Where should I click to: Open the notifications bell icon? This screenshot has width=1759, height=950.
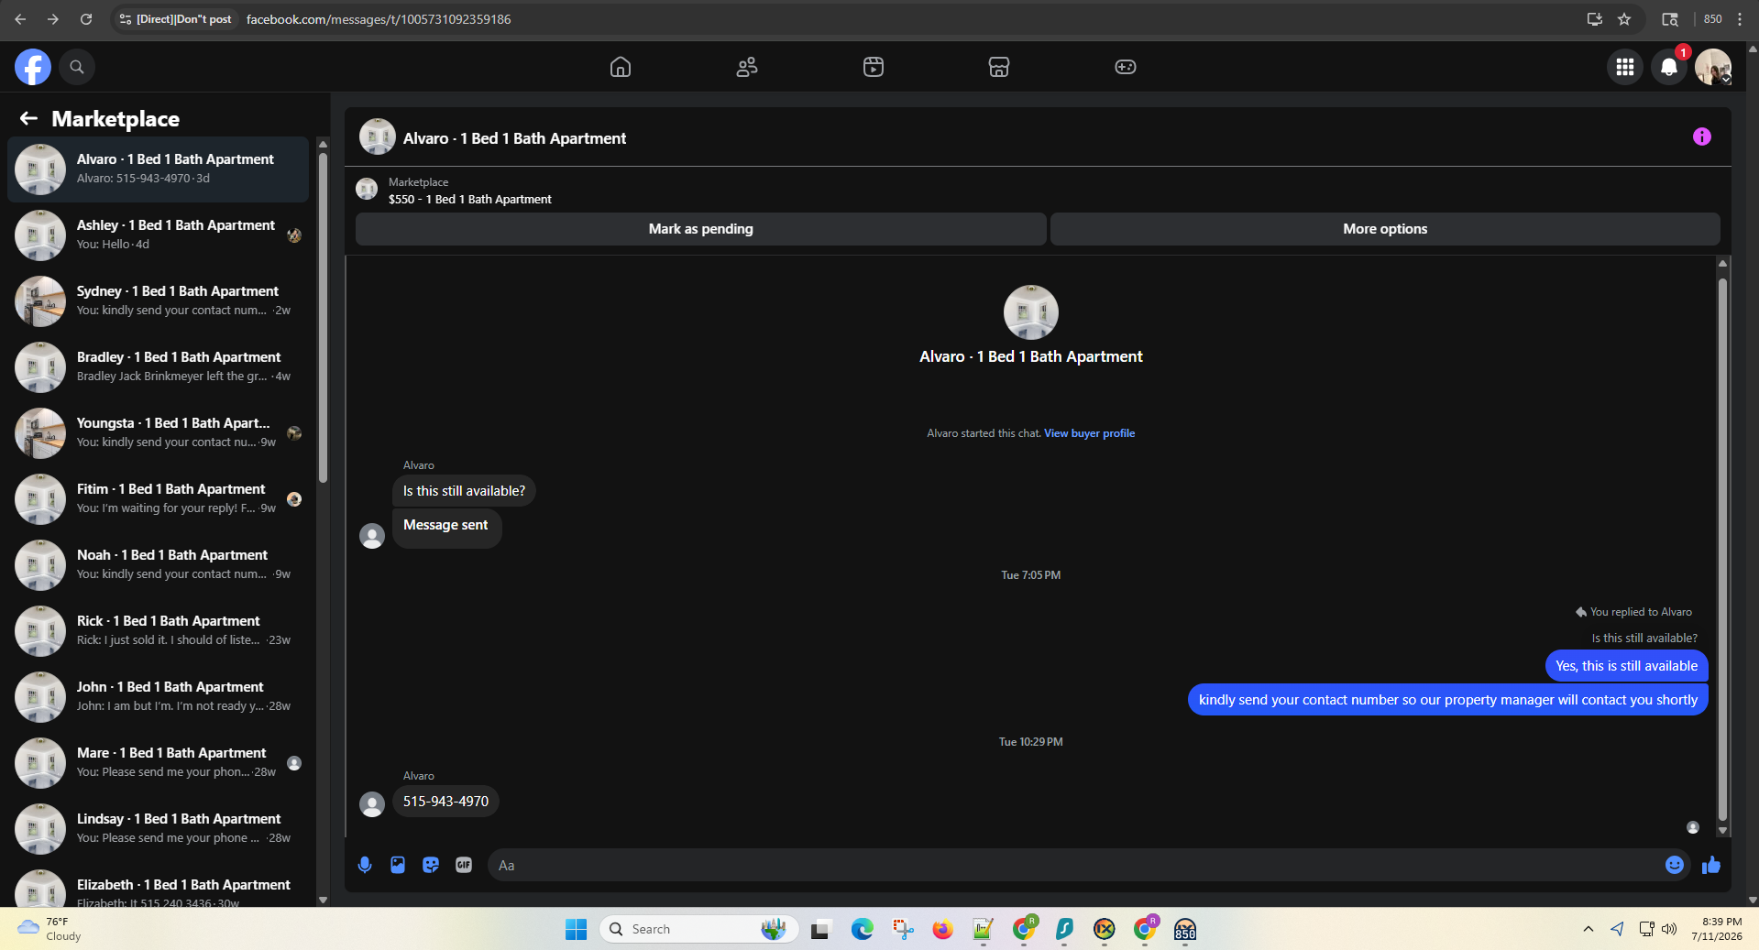point(1669,67)
